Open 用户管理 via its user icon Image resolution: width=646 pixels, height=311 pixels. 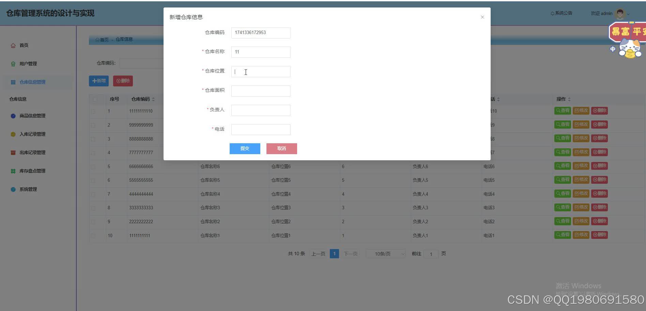13,64
